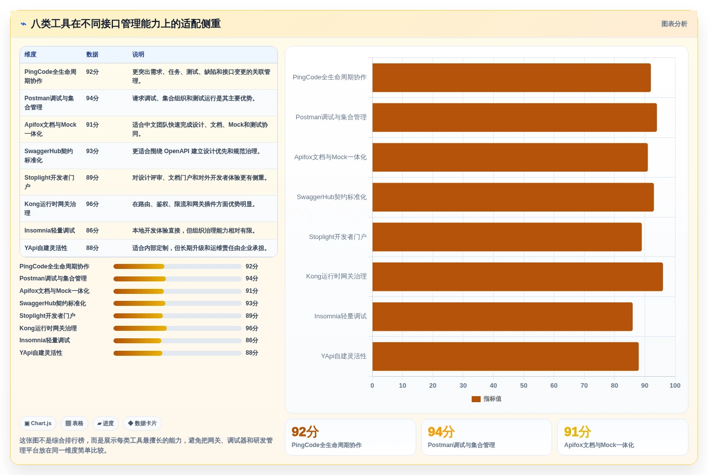708x475 pixels.
Task: Click the Postman调试与集合管理 progress bar
Action: (177, 279)
